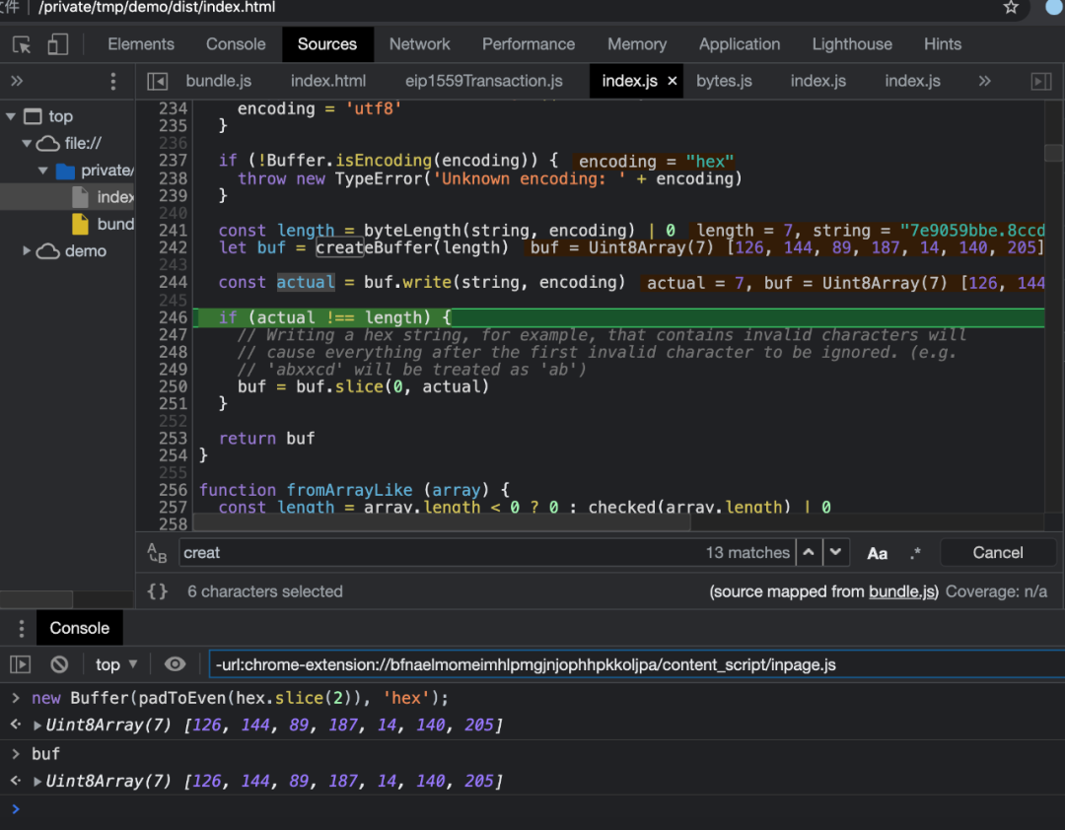Expand first Uint8Array(7) console result

click(x=37, y=726)
